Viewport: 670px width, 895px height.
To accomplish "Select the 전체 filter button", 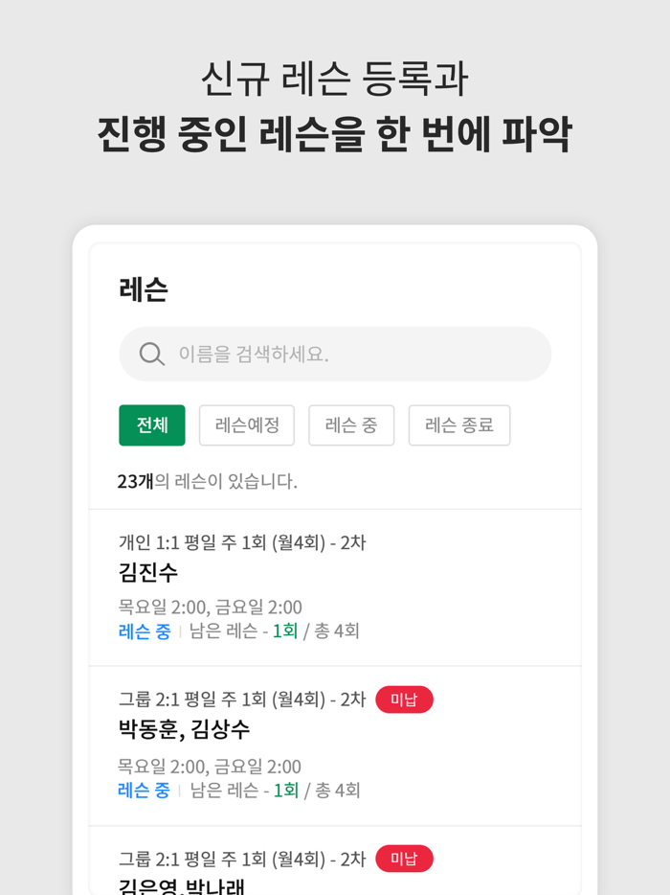I will pos(151,425).
